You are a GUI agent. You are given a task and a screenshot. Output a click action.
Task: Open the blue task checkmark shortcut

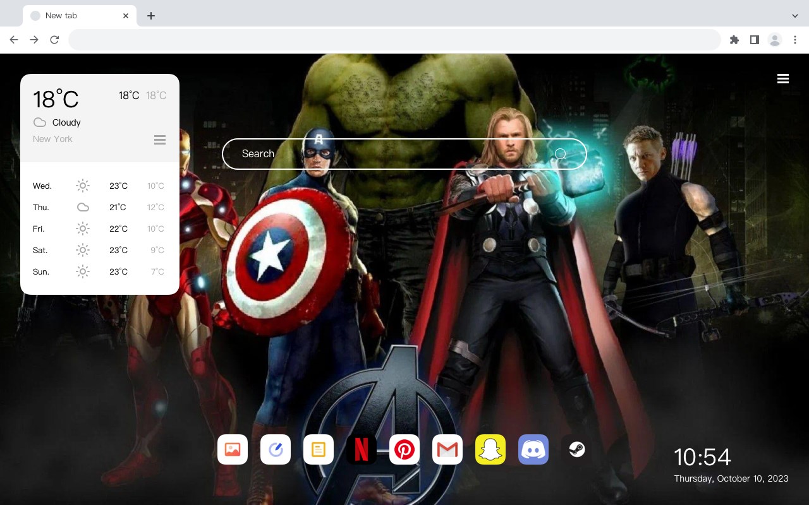[x=276, y=449]
